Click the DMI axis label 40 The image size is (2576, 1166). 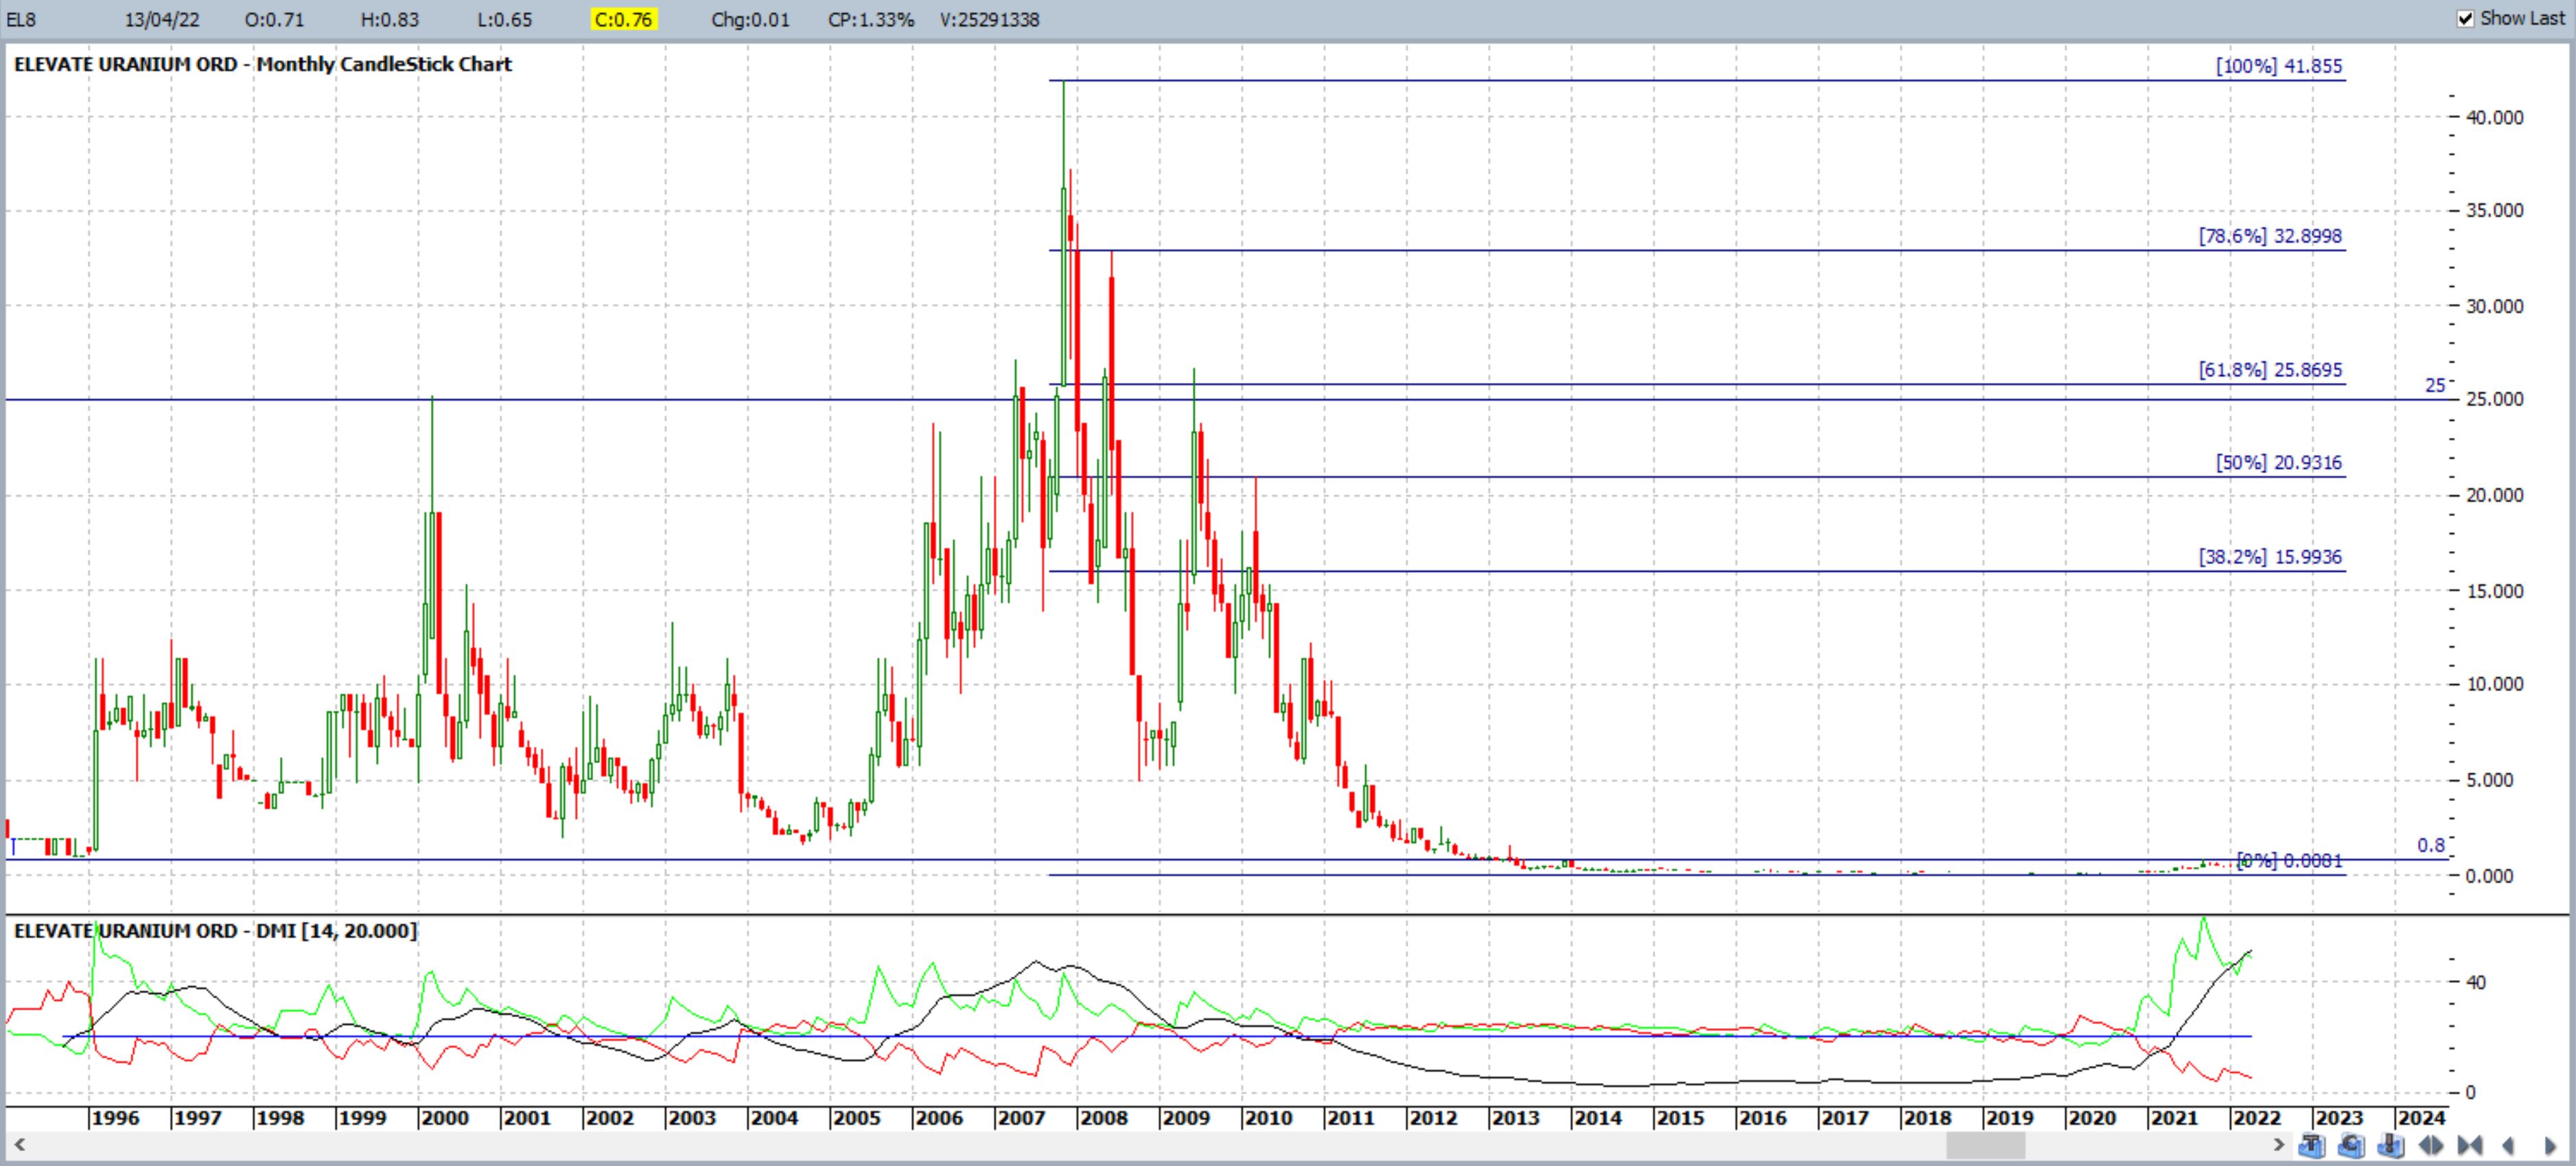pyautogui.click(x=2476, y=982)
